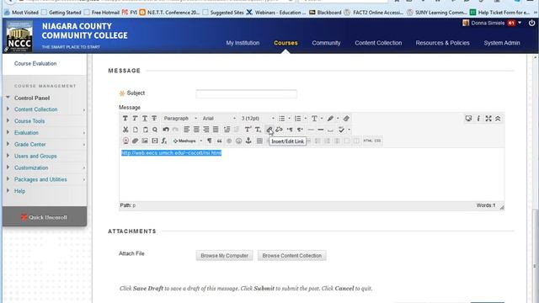Collapse the Control Panel section

click(8, 98)
